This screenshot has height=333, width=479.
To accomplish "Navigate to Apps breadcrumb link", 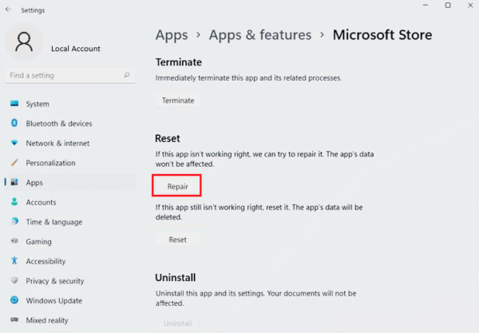I will (172, 34).
